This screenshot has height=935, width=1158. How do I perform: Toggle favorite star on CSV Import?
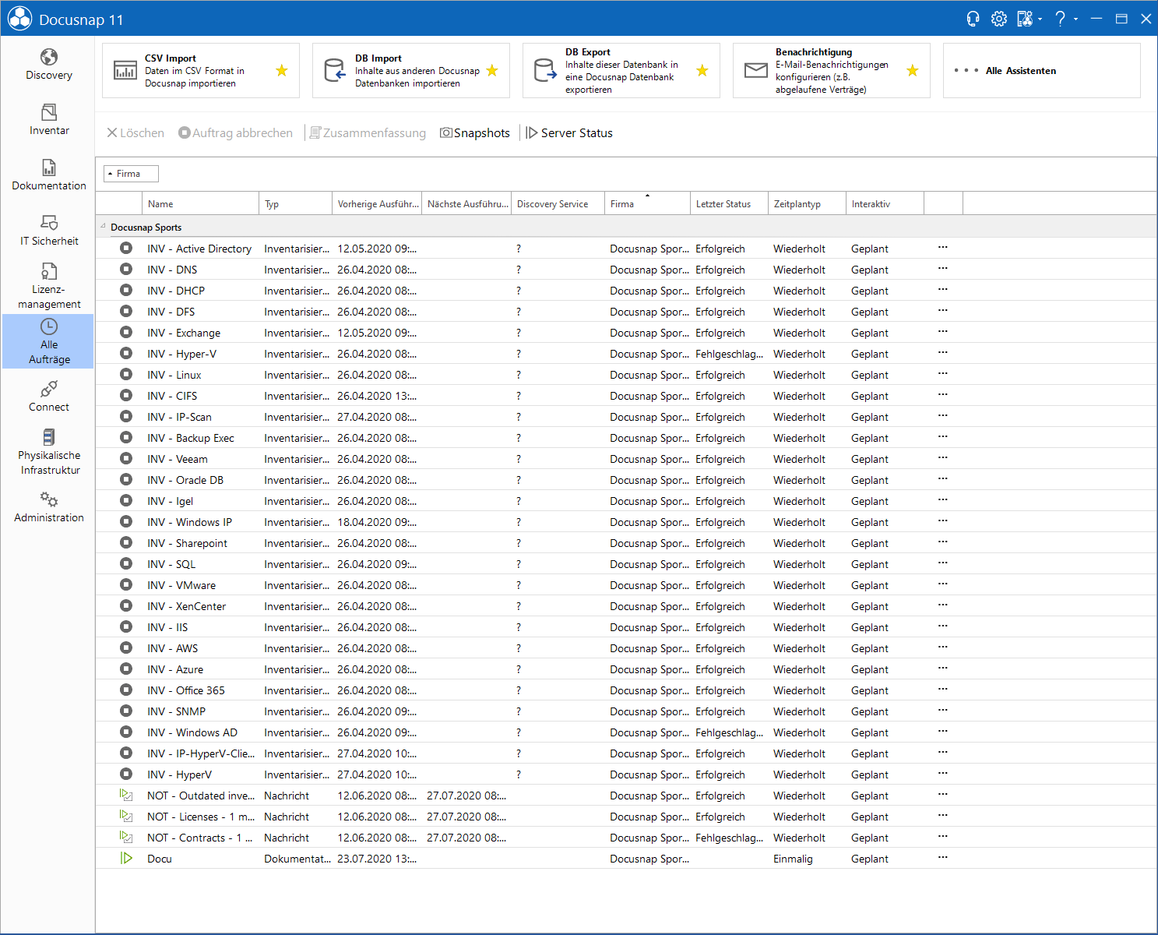[282, 71]
